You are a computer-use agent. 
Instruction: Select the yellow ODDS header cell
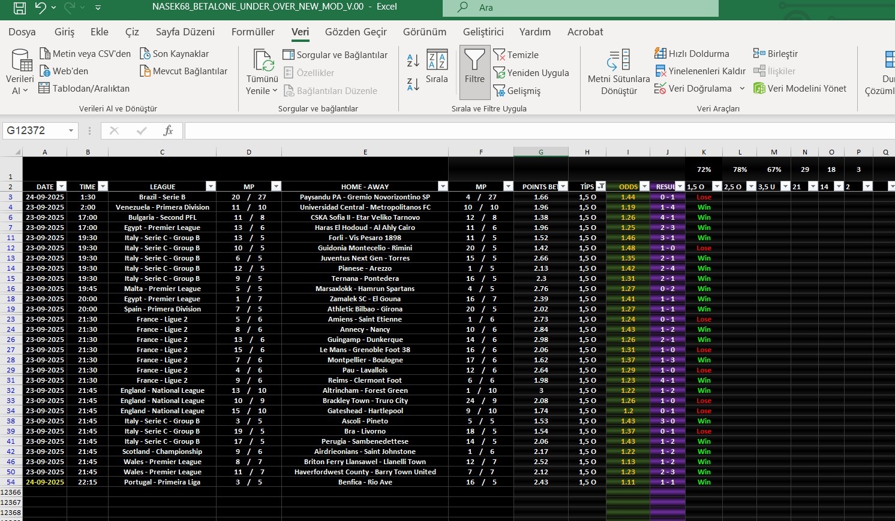pos(624,187)
